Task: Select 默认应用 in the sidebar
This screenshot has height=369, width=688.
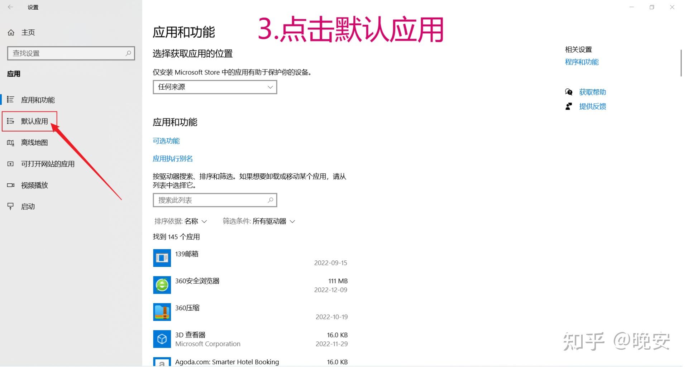Action: coord(34,121)
